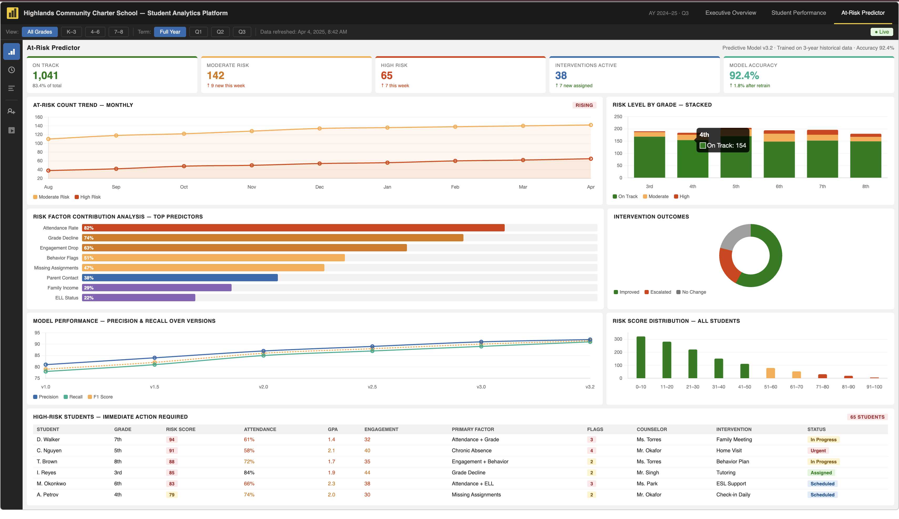Open the Executive Overview tab
Viewport: 899px width, 519px height.
(x=731, y=13)
